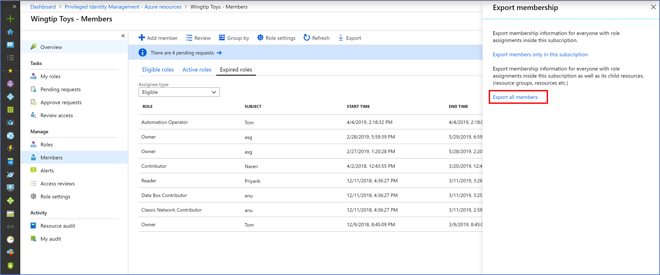Close the Export membership panel
This screenshot has width=660, height=275.
[x=653, y=7]
